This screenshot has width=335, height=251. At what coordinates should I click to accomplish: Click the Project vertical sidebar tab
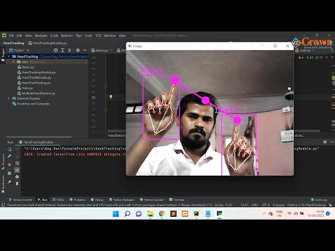point(3,55)
